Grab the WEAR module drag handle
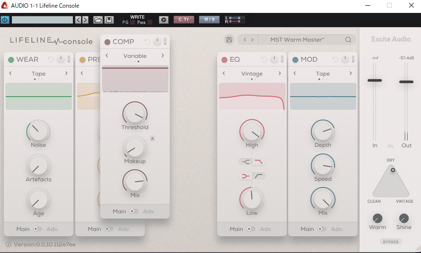This screenshot has height=253, width=421. pyautogui.click(x=69, y=59)
